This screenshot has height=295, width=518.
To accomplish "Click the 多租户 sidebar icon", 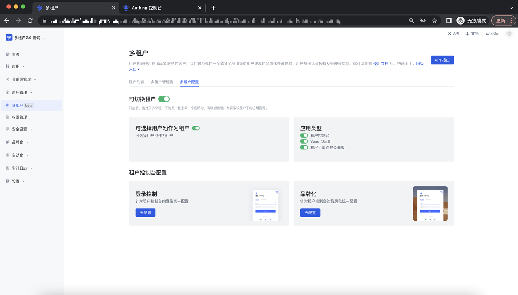I will point(8,105).
